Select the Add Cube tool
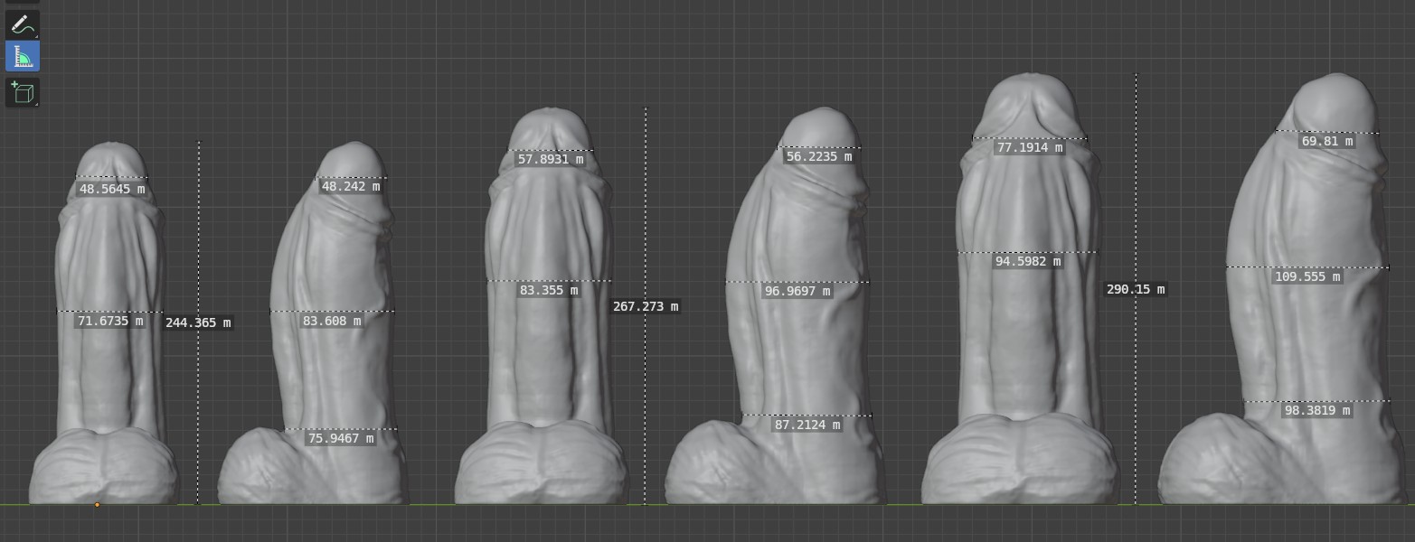This screenshot has width=1415, height=542. [x=22, y=92]
